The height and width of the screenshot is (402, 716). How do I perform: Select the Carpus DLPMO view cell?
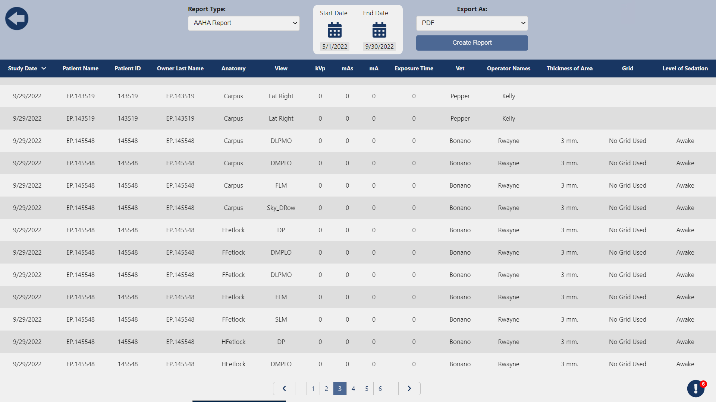click(281, 141)
